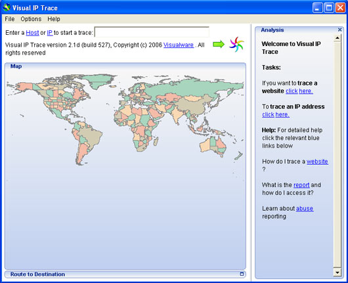Image resolution: width=348 pixels, height=283 pixels.
Task: Expand the Route to Destination panel
Action: [242, 274]
